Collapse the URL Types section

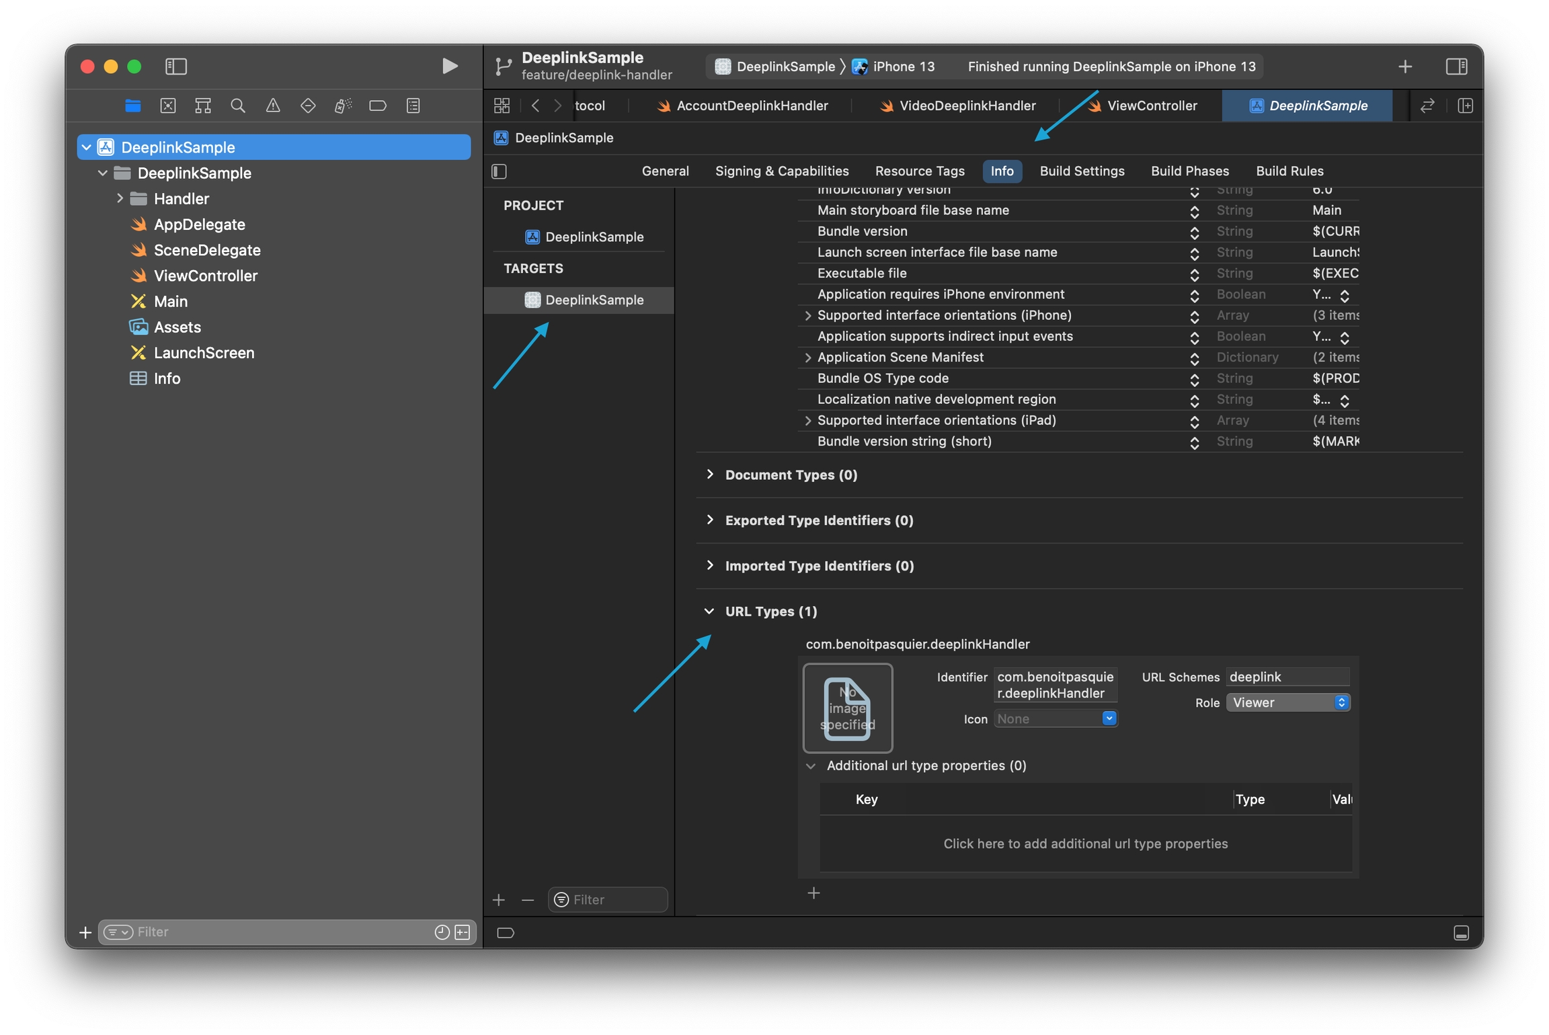[709, 611]
